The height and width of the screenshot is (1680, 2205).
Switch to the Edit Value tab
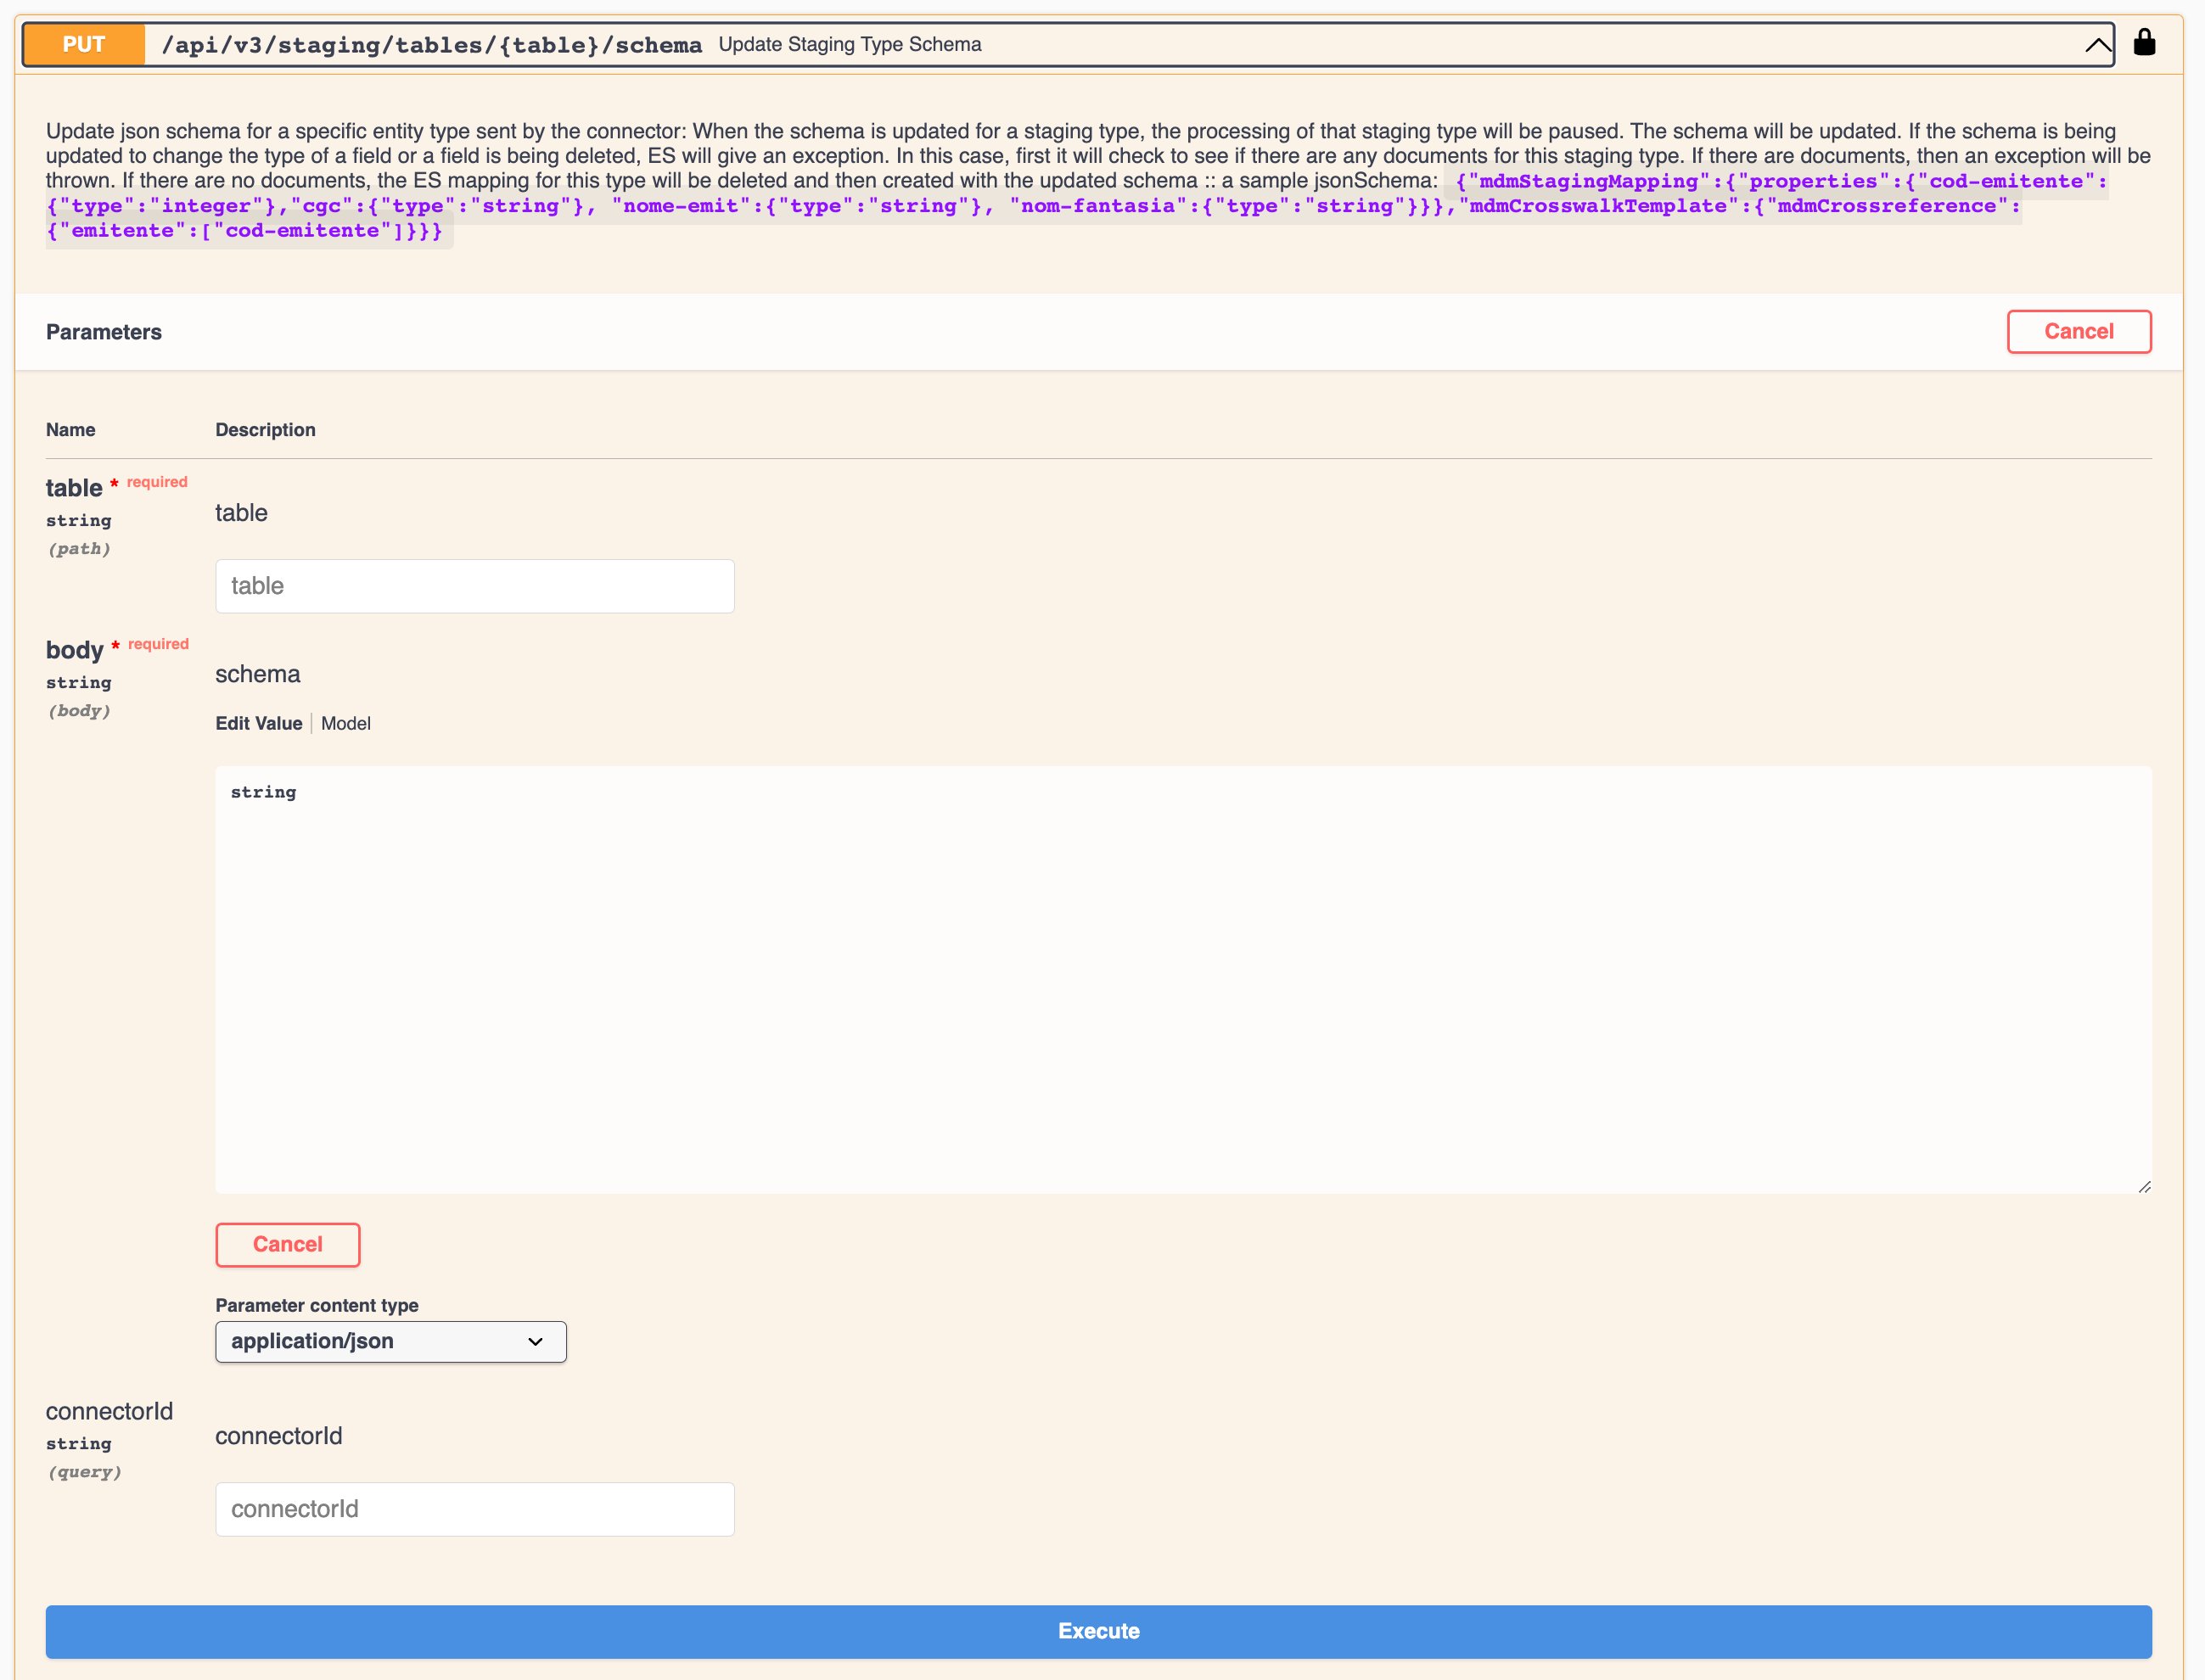pos(259,723)
